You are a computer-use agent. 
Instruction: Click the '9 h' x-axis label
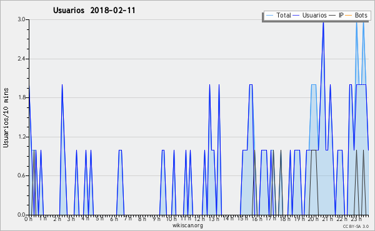click(x=156, y=219)
